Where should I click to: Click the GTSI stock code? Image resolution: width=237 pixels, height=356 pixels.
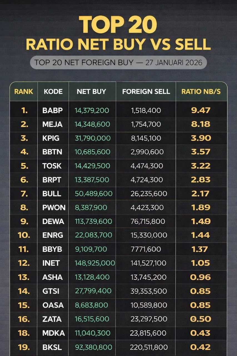click(x=51, y=291)
